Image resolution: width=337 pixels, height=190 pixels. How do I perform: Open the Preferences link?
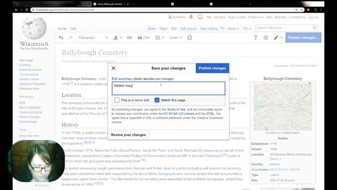point(256,17)
